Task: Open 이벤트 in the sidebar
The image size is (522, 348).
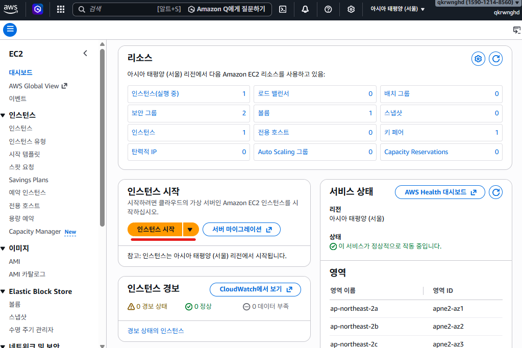Action: [x=18, y=98]
